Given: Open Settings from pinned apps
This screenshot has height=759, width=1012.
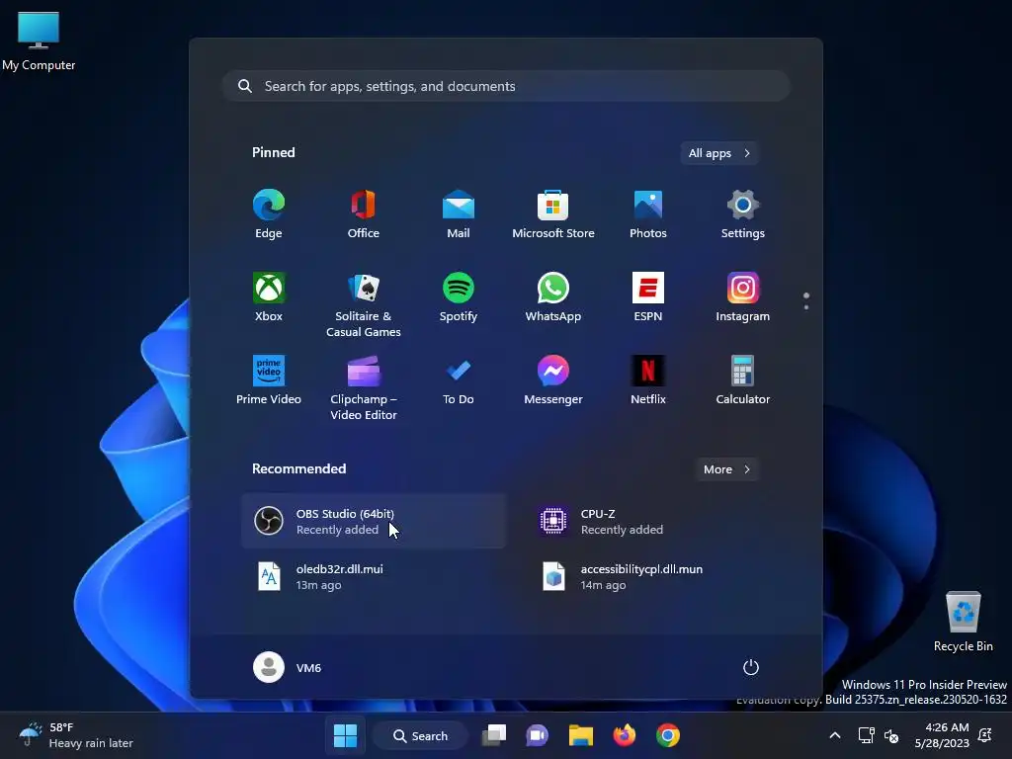Looking at the screenshot, I should 743,214.
